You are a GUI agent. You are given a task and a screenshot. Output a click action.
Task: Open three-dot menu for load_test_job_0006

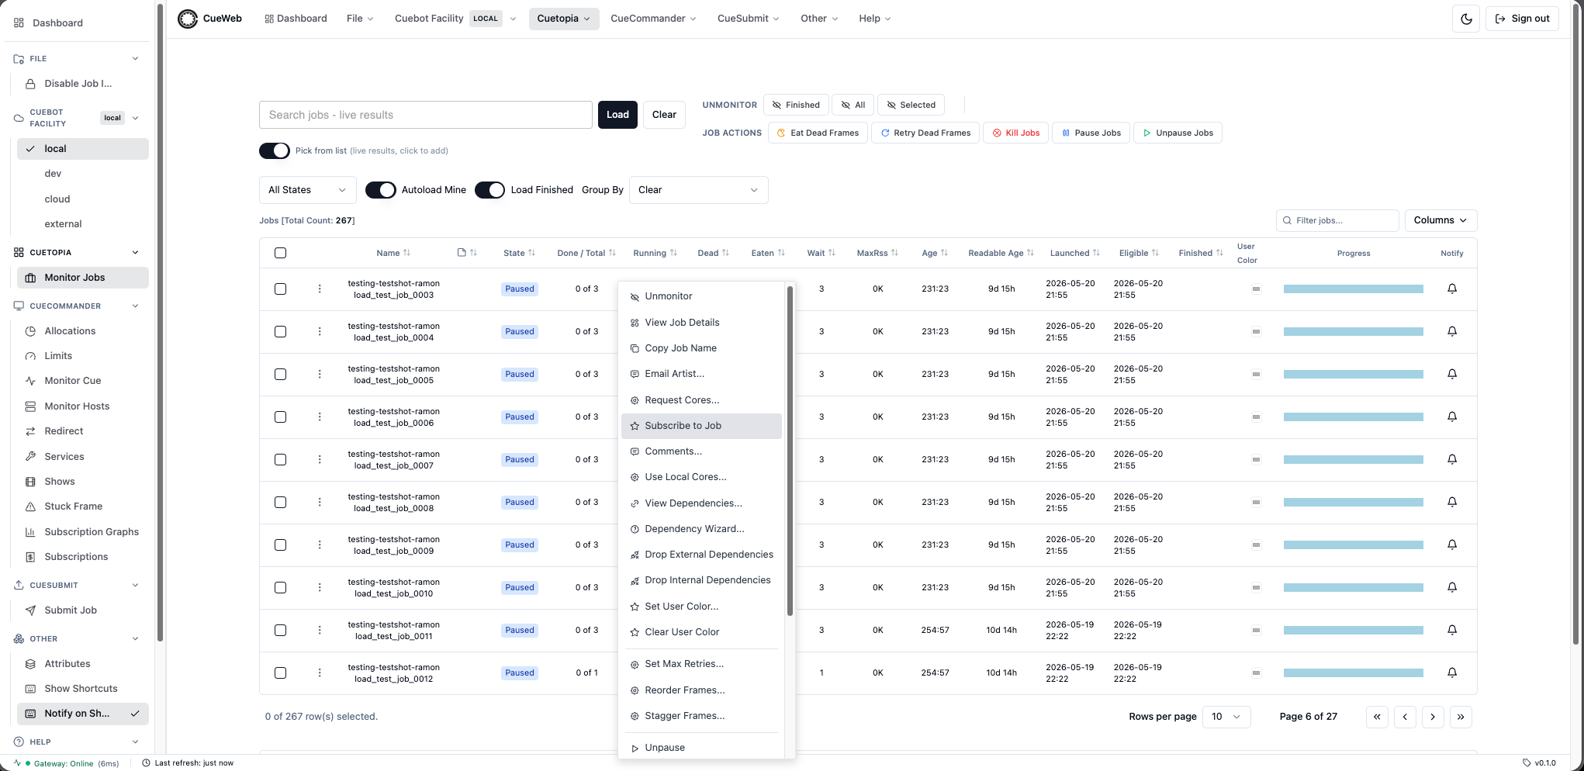tap(320, 417)
